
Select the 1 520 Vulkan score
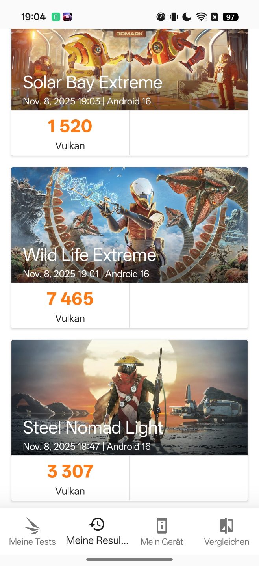[70, 133]
